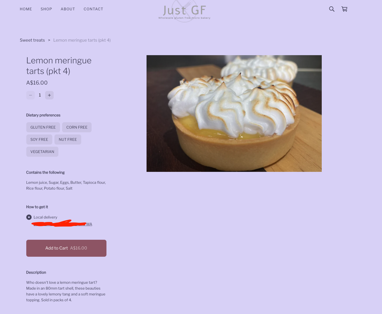This screenshot has width=382, height=314.
Task: Go to the HOME menu item
Action: [26, 9]
